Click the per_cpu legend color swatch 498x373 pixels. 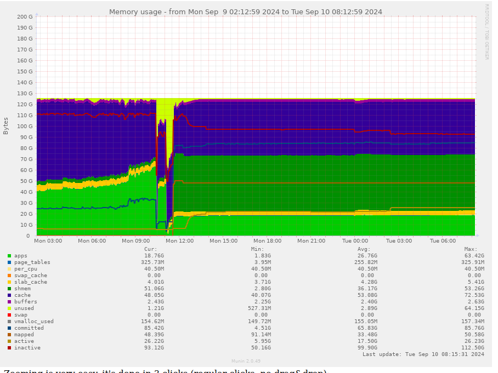pos(9,269)
